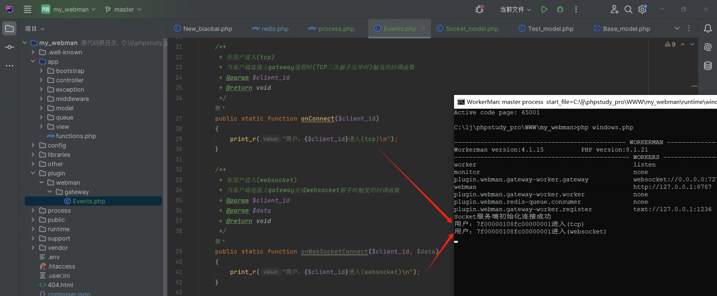Click the onWebSocketConnect function name
The width and height of the screenshot is (717, 296).
click(335, 252)
